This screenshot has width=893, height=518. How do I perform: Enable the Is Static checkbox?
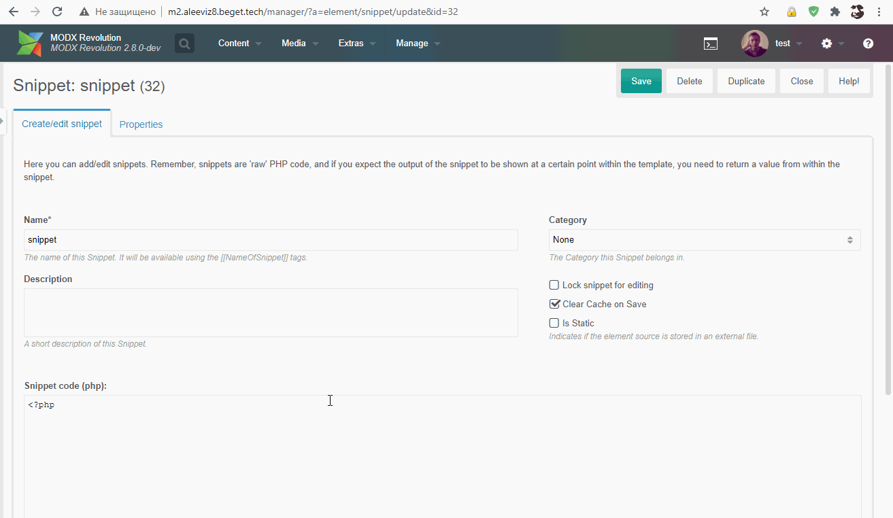tap(554, 323)
